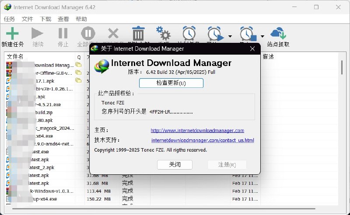Viewport: 350px width, 215px height.
Task: Open the internetdownloadmanager.com homepage link
Action: [197, 130]
